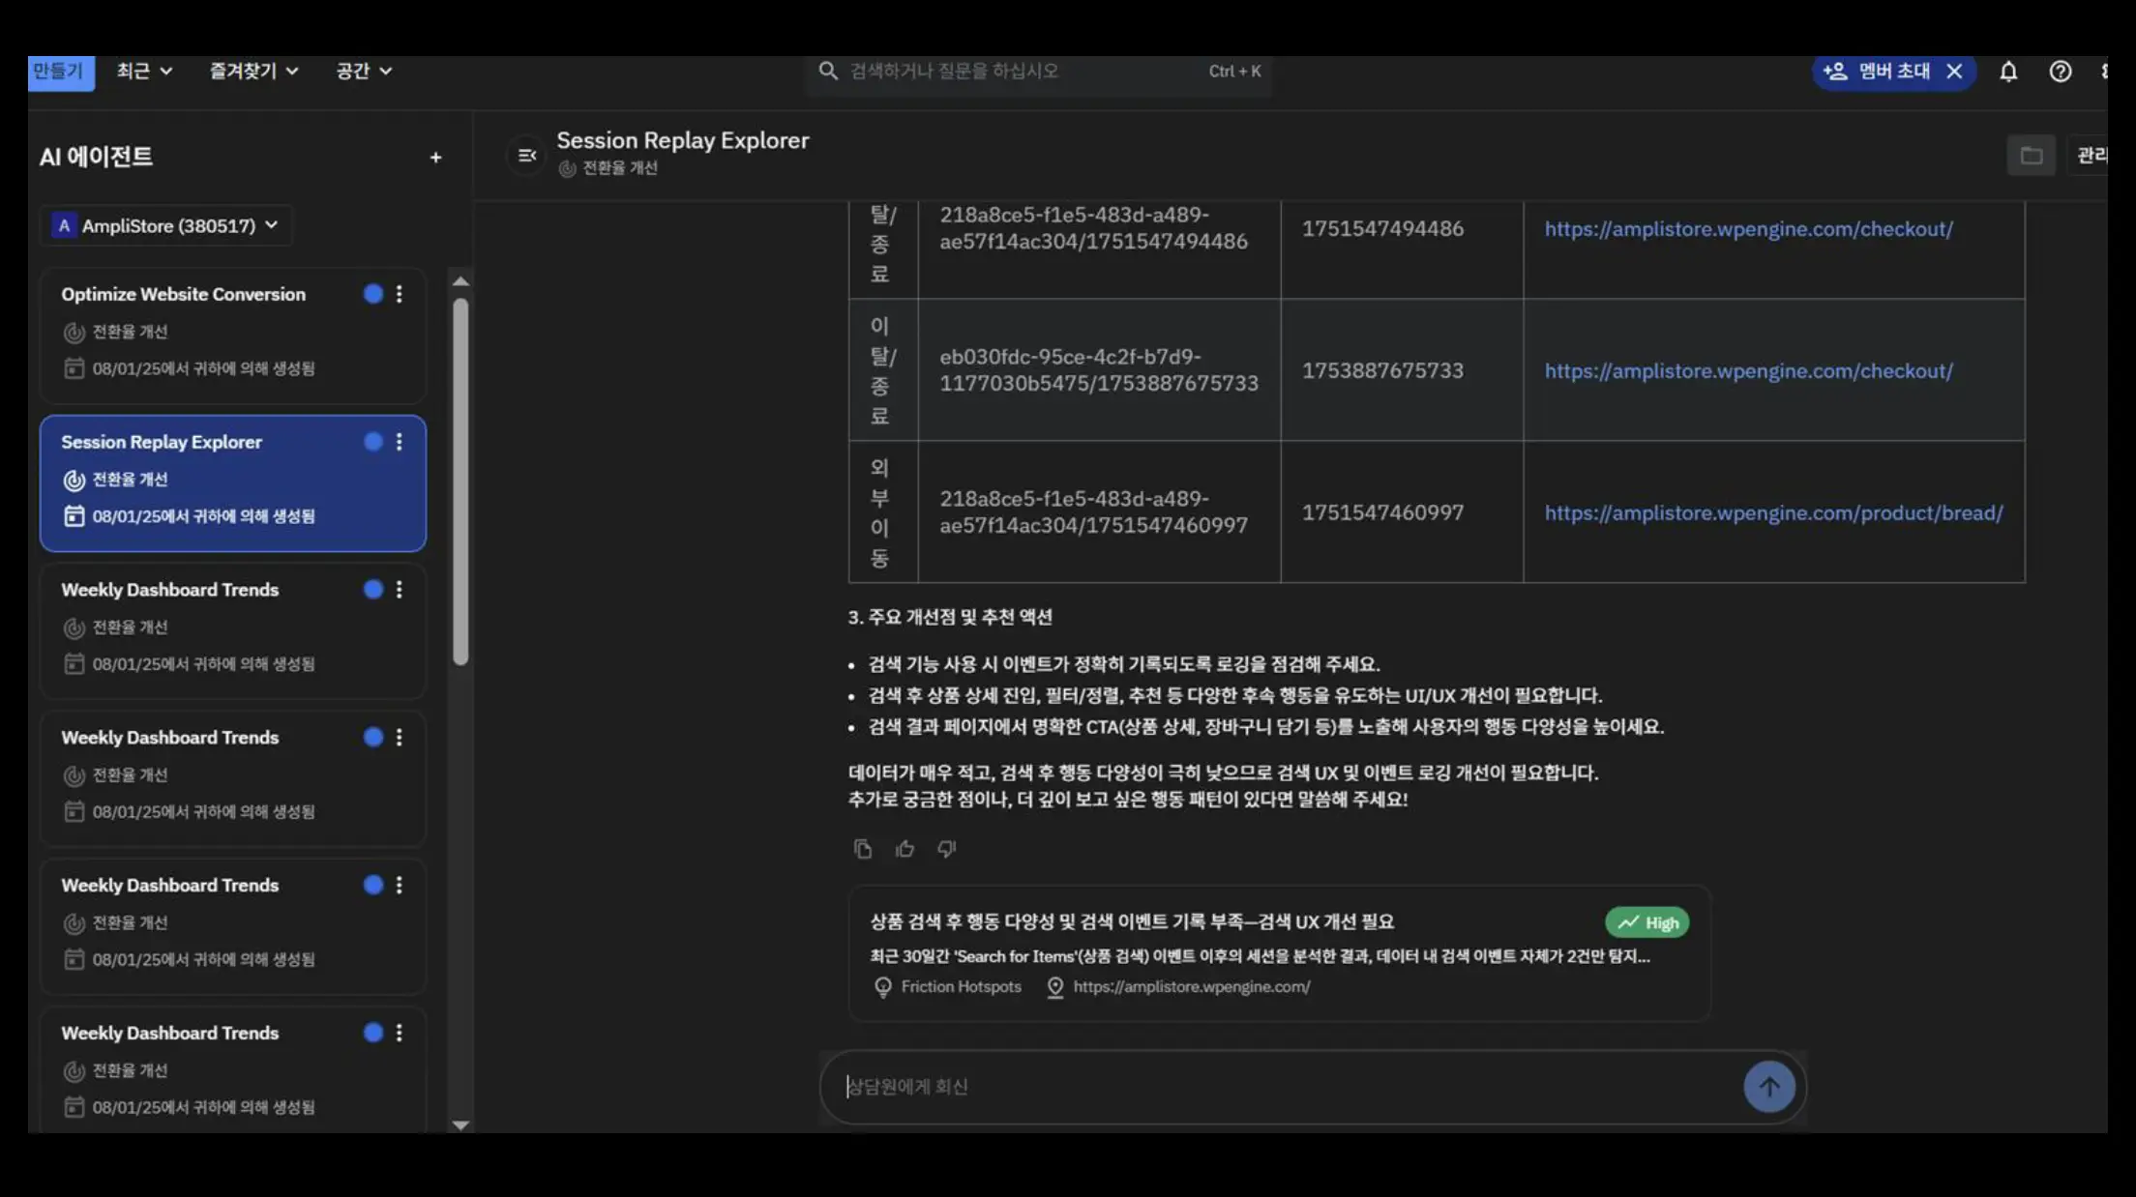Open the 공간 menu
Viewport: 2136px width, 1197px height.
(364, 71)
